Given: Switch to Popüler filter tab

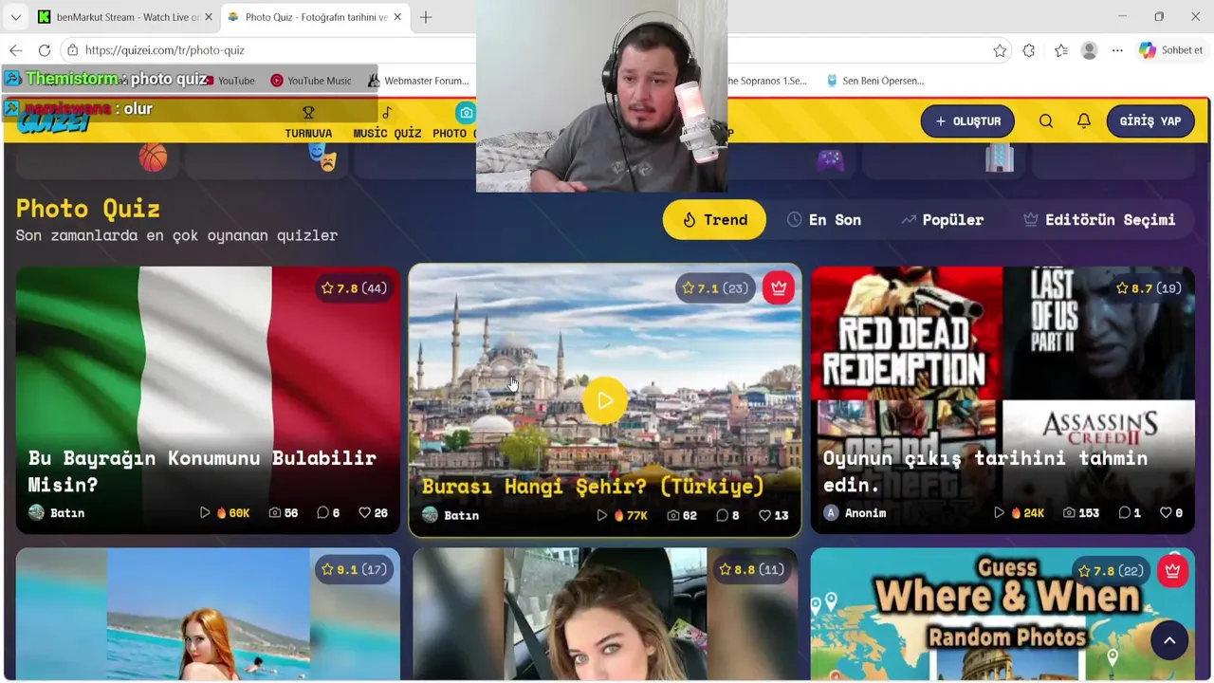Looking at the screenshot, I should coord(942,220).
